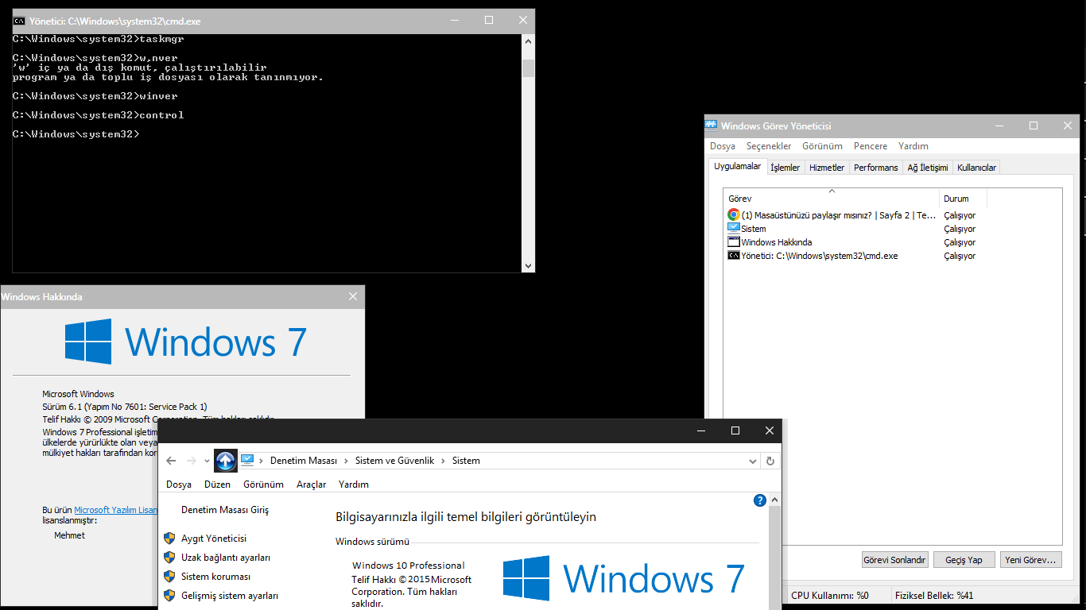Minimize the Windows Görev Yöneticisi window
The width and height of the screenshot is (1086, 610).
coord(999,125)
